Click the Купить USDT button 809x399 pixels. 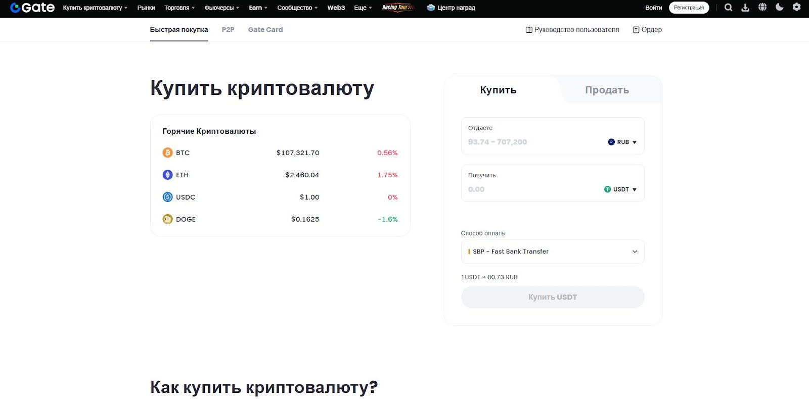tap(553, 297)
